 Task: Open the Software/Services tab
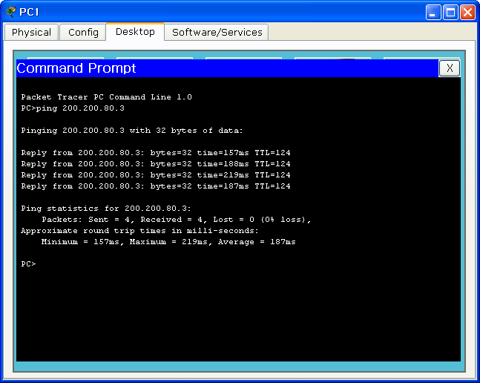(217, 32)
